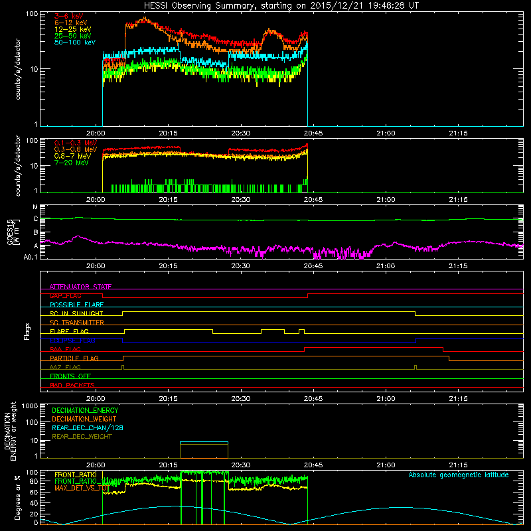Click the 20:15 time label under MeV panel
This screenshot has height=531, width=531.
coord(169,200)
